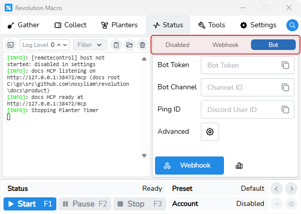This screenshot has height=214, width=301.
Task: Click the Account 'Disabled' value
Action: coord(250,204)
